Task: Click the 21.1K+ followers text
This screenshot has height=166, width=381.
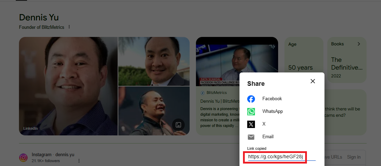Action: pyautogui.click(x=46, y=161)
